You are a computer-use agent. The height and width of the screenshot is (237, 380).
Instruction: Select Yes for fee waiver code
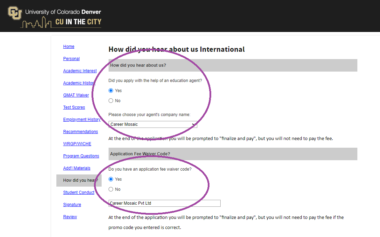[x=111, y=179]
